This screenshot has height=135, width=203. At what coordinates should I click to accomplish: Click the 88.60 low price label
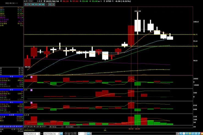27,67
